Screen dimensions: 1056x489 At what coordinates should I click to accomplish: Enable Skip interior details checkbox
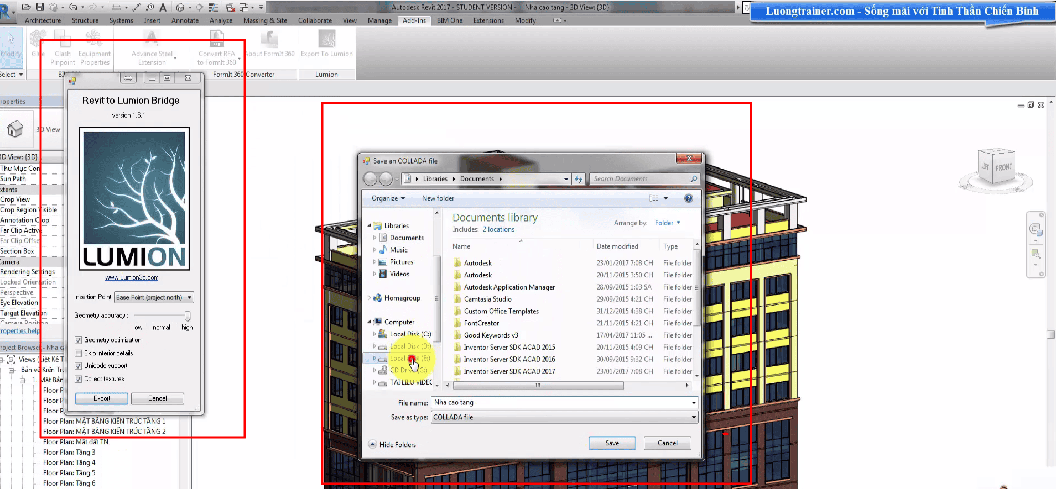pos(78,353)
